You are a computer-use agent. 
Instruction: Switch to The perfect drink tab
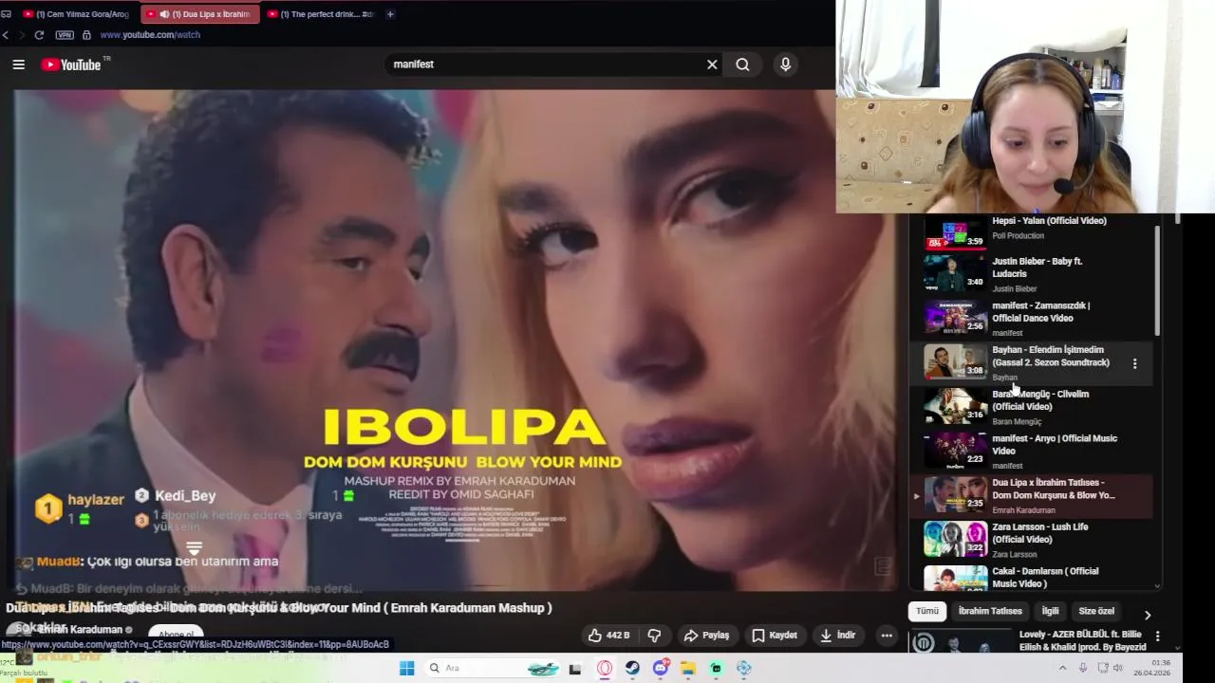tap(321, 14)
